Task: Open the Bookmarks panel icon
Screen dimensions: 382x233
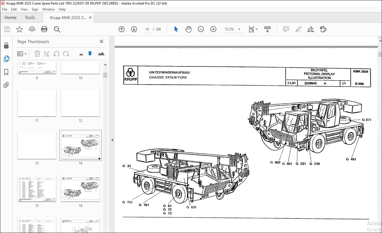Action: pyautogui.click(x=6, y=72)
